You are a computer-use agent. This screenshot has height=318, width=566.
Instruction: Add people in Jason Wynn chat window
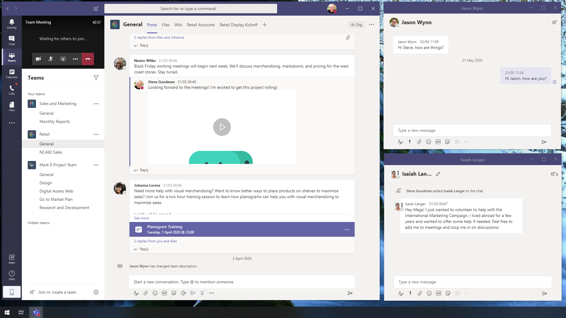[x=554, y=22]
